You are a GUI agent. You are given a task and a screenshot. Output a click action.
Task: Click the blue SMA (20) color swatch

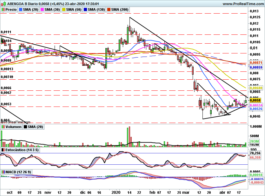tap(20, 9)
